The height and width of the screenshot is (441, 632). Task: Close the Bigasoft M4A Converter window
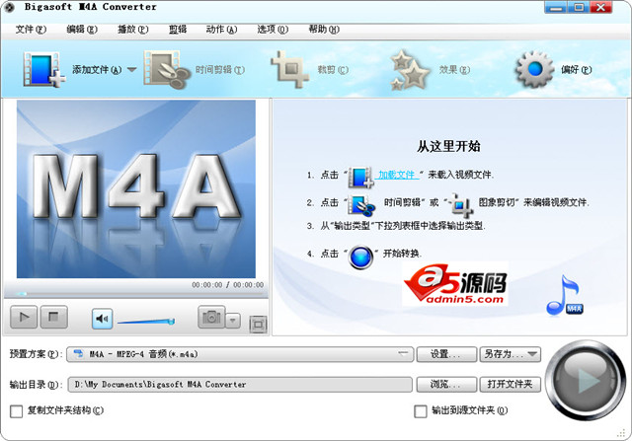pos(601,8)
